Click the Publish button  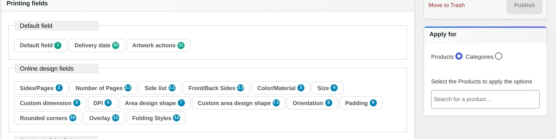click(524, 5)
